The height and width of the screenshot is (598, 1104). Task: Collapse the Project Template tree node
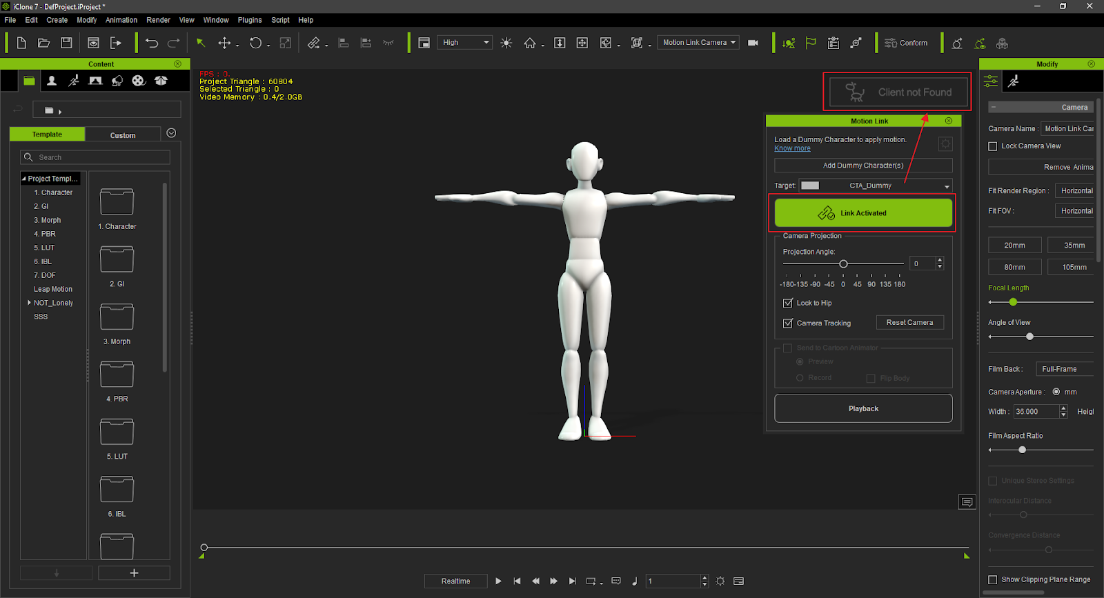[x=24, y=179]
